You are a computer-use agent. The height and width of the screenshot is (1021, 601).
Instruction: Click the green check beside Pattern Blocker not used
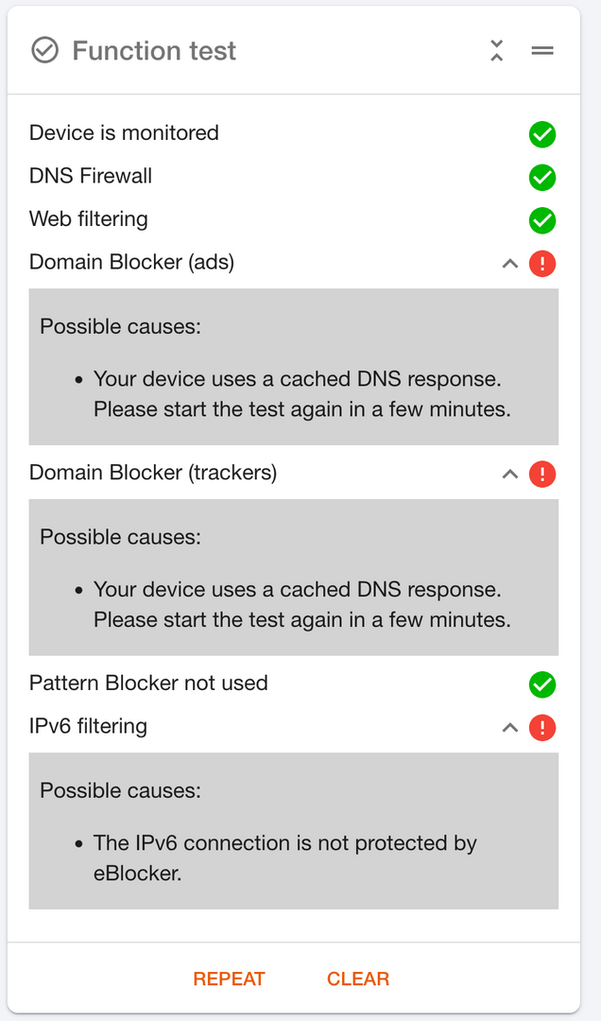click(542, 684)
